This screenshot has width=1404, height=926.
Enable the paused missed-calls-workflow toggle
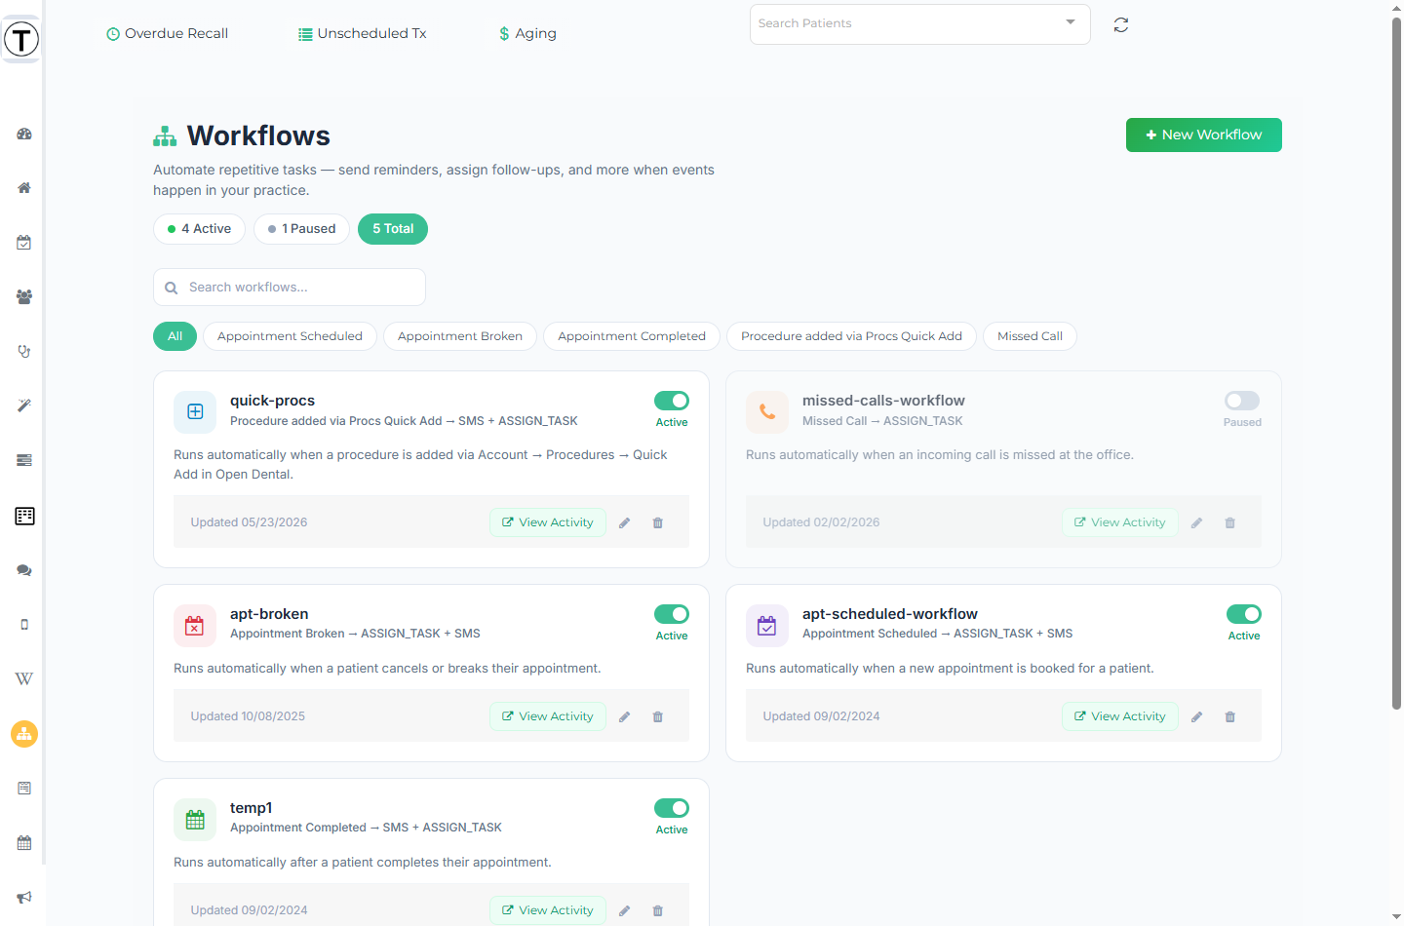point(1242,401)
